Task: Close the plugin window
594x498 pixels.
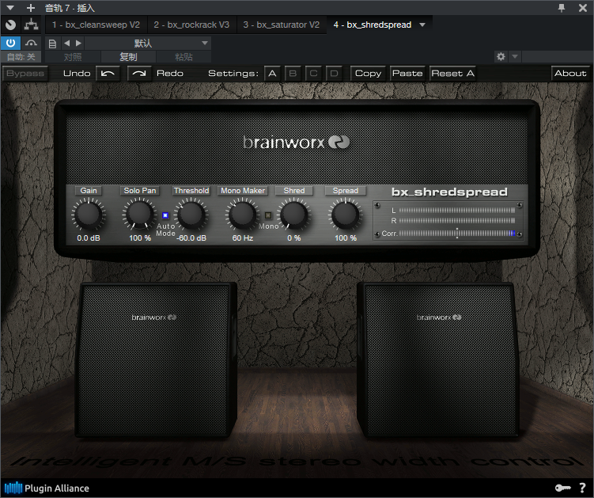Action: pos(583,8)
